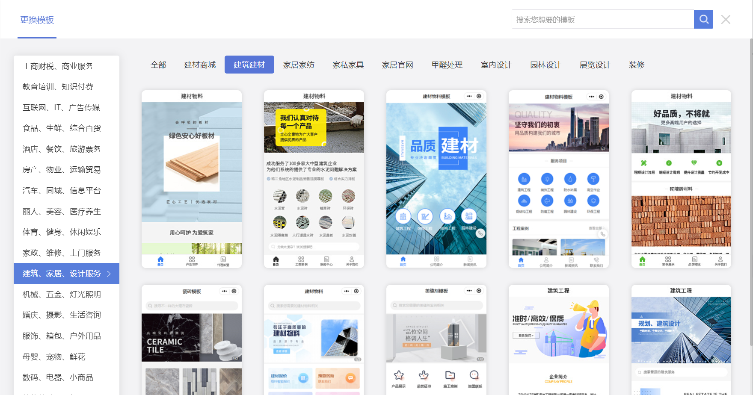Click the phone icon on 品质建材 template
Image resolution: width=753 pixels, height=395 pixels.
481,233
